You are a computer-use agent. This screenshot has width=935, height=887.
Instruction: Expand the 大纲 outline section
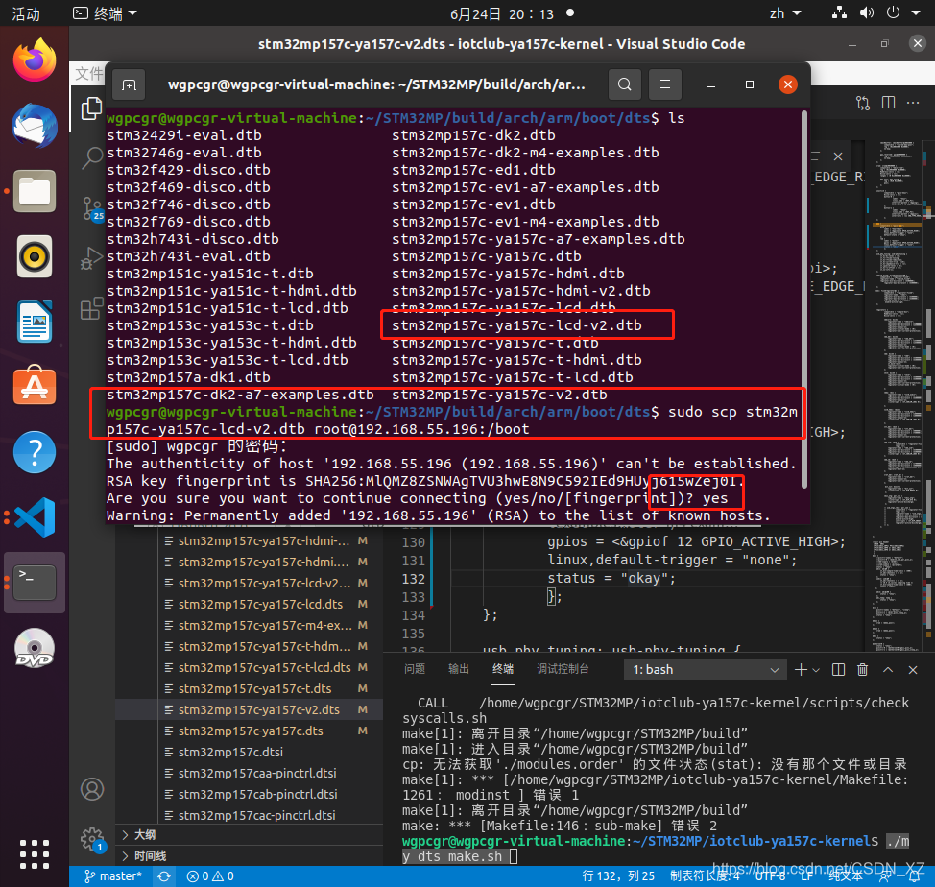click(250, 834)
